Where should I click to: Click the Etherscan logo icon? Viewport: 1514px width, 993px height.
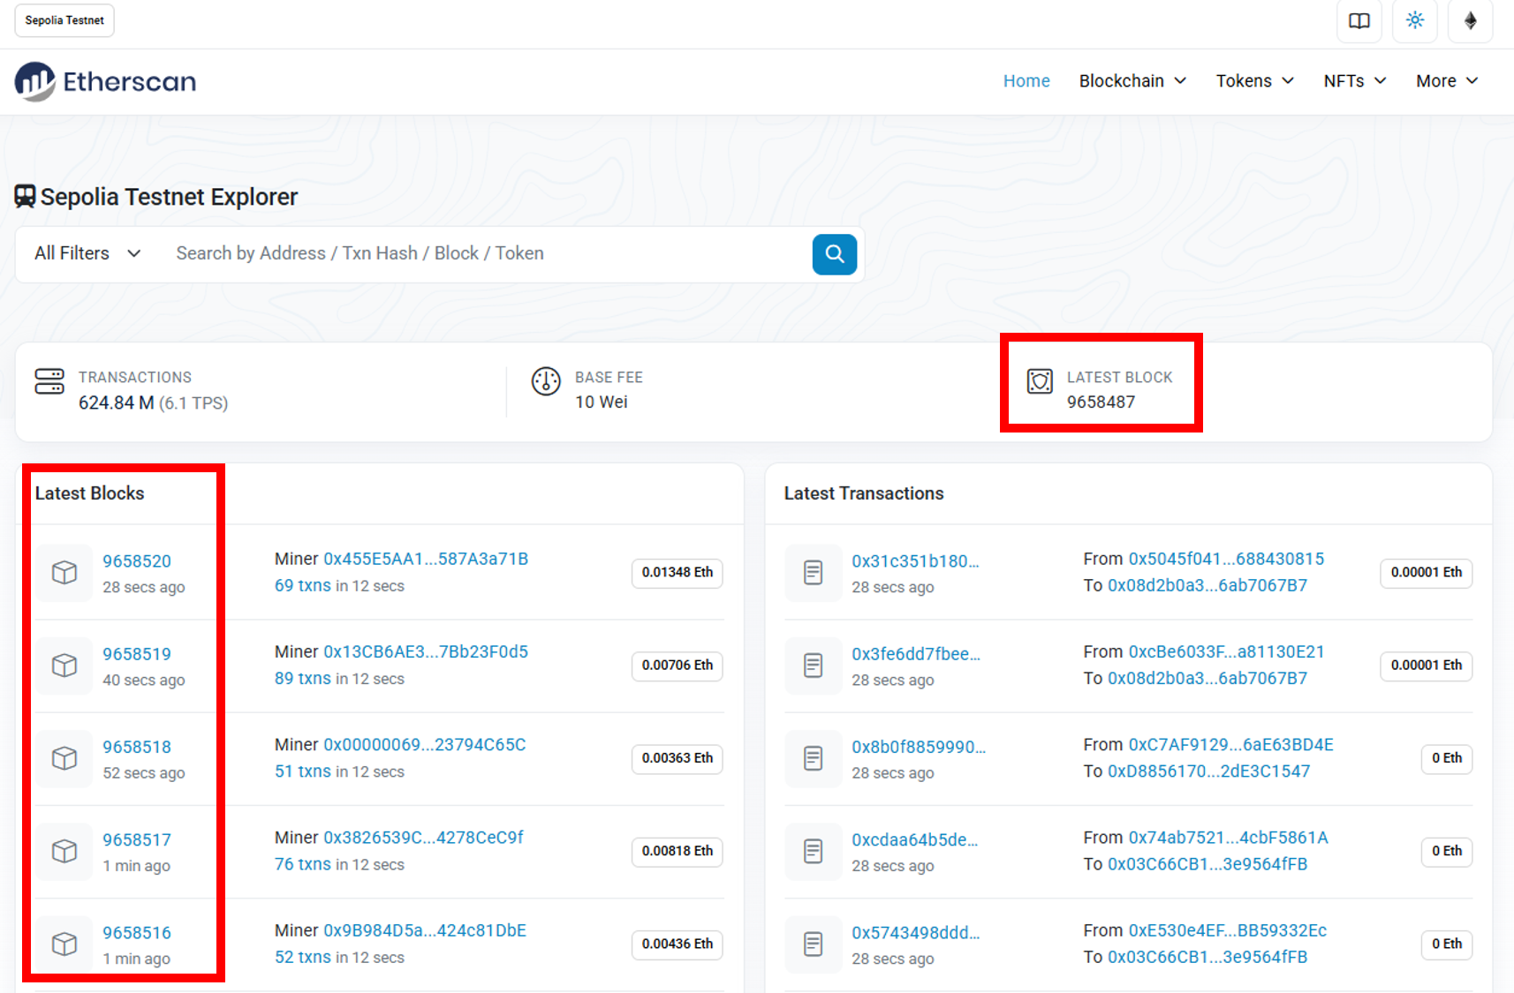[35, 81]
